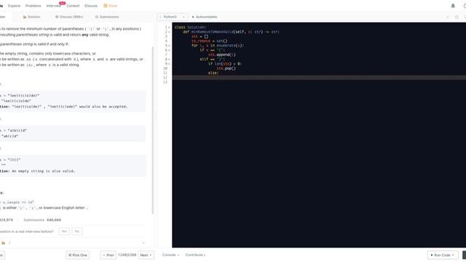Open the Explore menu
466x262 pixels.
point(15,6)
